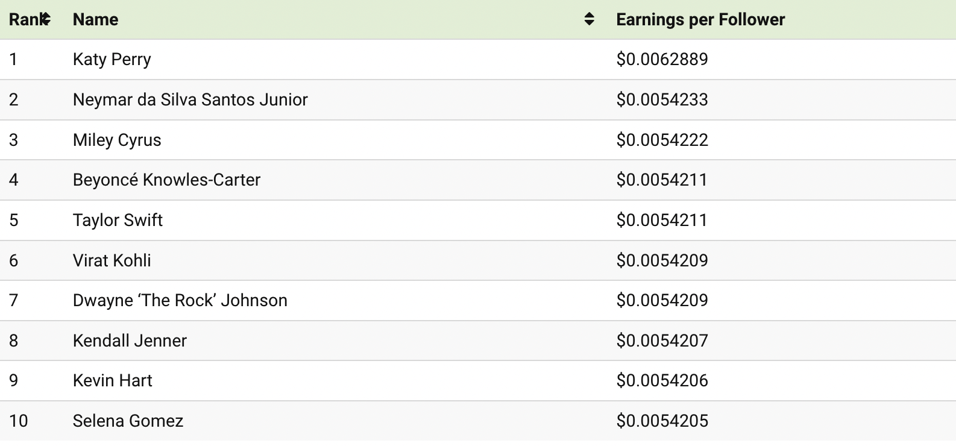Select the Neymar da Silva Santos Junior cell
The image size is (956, 446).
[190, 99]
